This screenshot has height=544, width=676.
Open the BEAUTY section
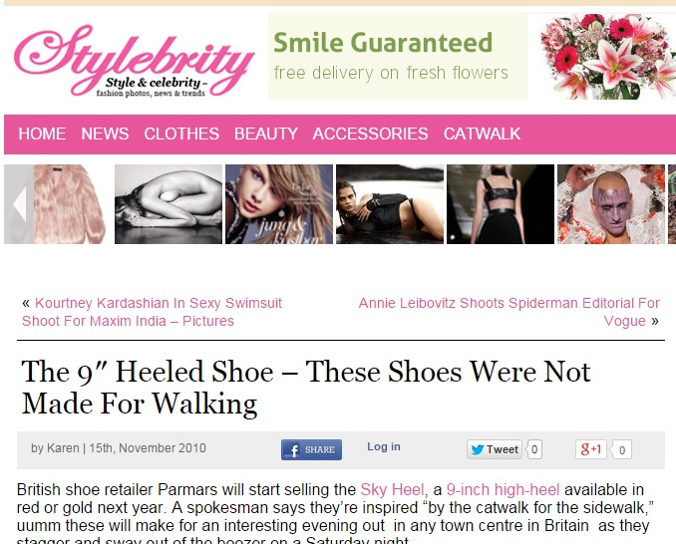click(x=266, y=134)
